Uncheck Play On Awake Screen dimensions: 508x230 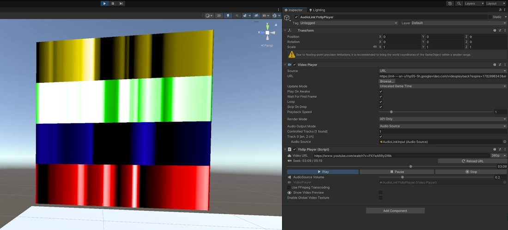(x=381, y=92)
